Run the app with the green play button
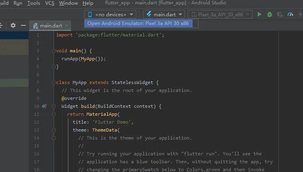303x172 pixels. tap(259, 14)
